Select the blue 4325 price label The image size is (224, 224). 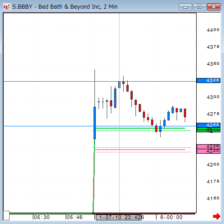click(208, 80)
